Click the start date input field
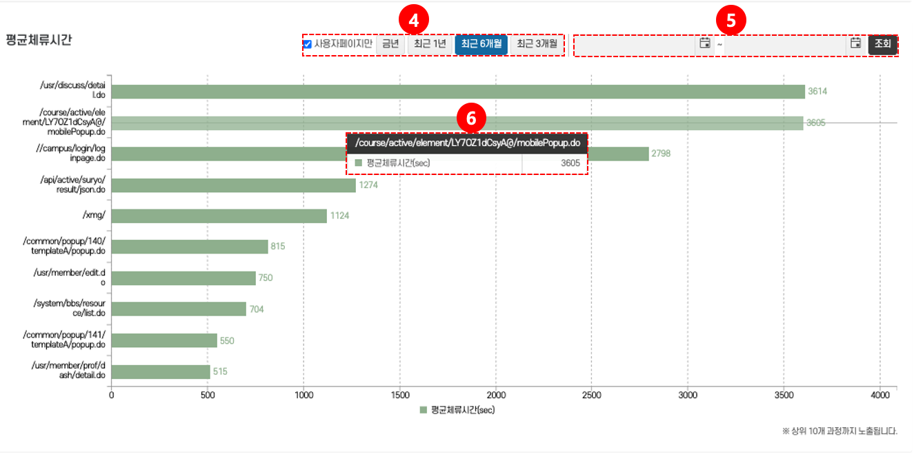Image resolution: width=914 pixels, height=454 pixels. point(635,44)
